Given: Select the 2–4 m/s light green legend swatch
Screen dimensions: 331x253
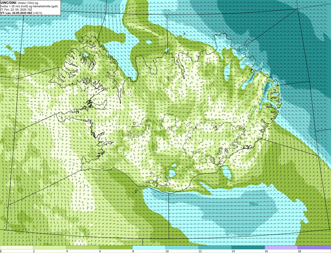Looking at the screenshot, I should pyautogui.click(x=50, y=248).
